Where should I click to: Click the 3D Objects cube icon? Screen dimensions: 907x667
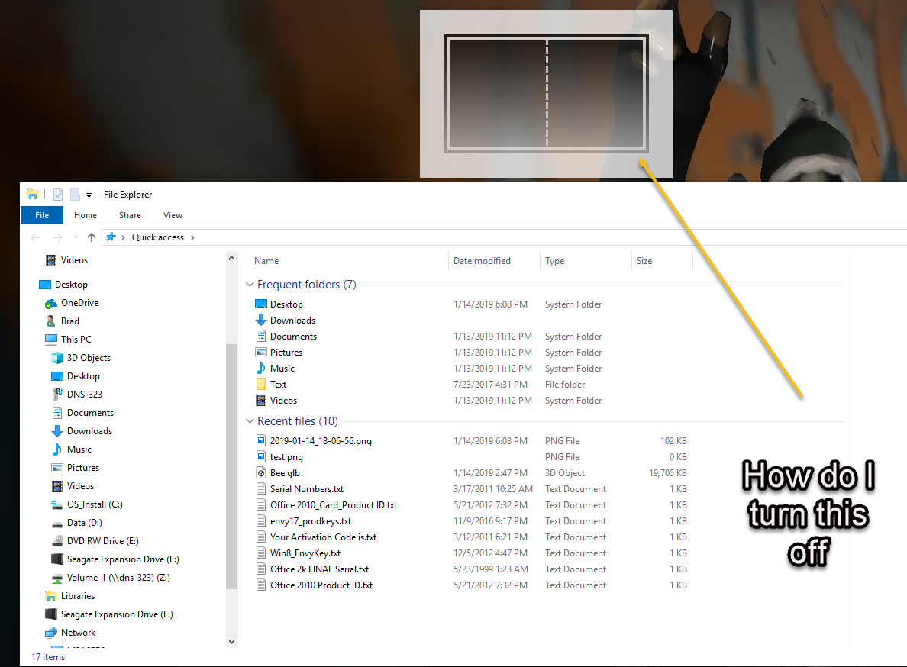click(56, 358)
